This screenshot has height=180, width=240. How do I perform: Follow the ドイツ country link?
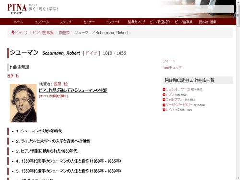(91, 53)
